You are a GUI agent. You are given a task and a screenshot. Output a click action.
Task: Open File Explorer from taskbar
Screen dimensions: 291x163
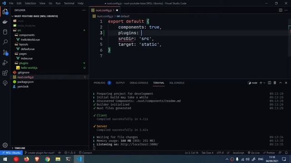[58, 159]
